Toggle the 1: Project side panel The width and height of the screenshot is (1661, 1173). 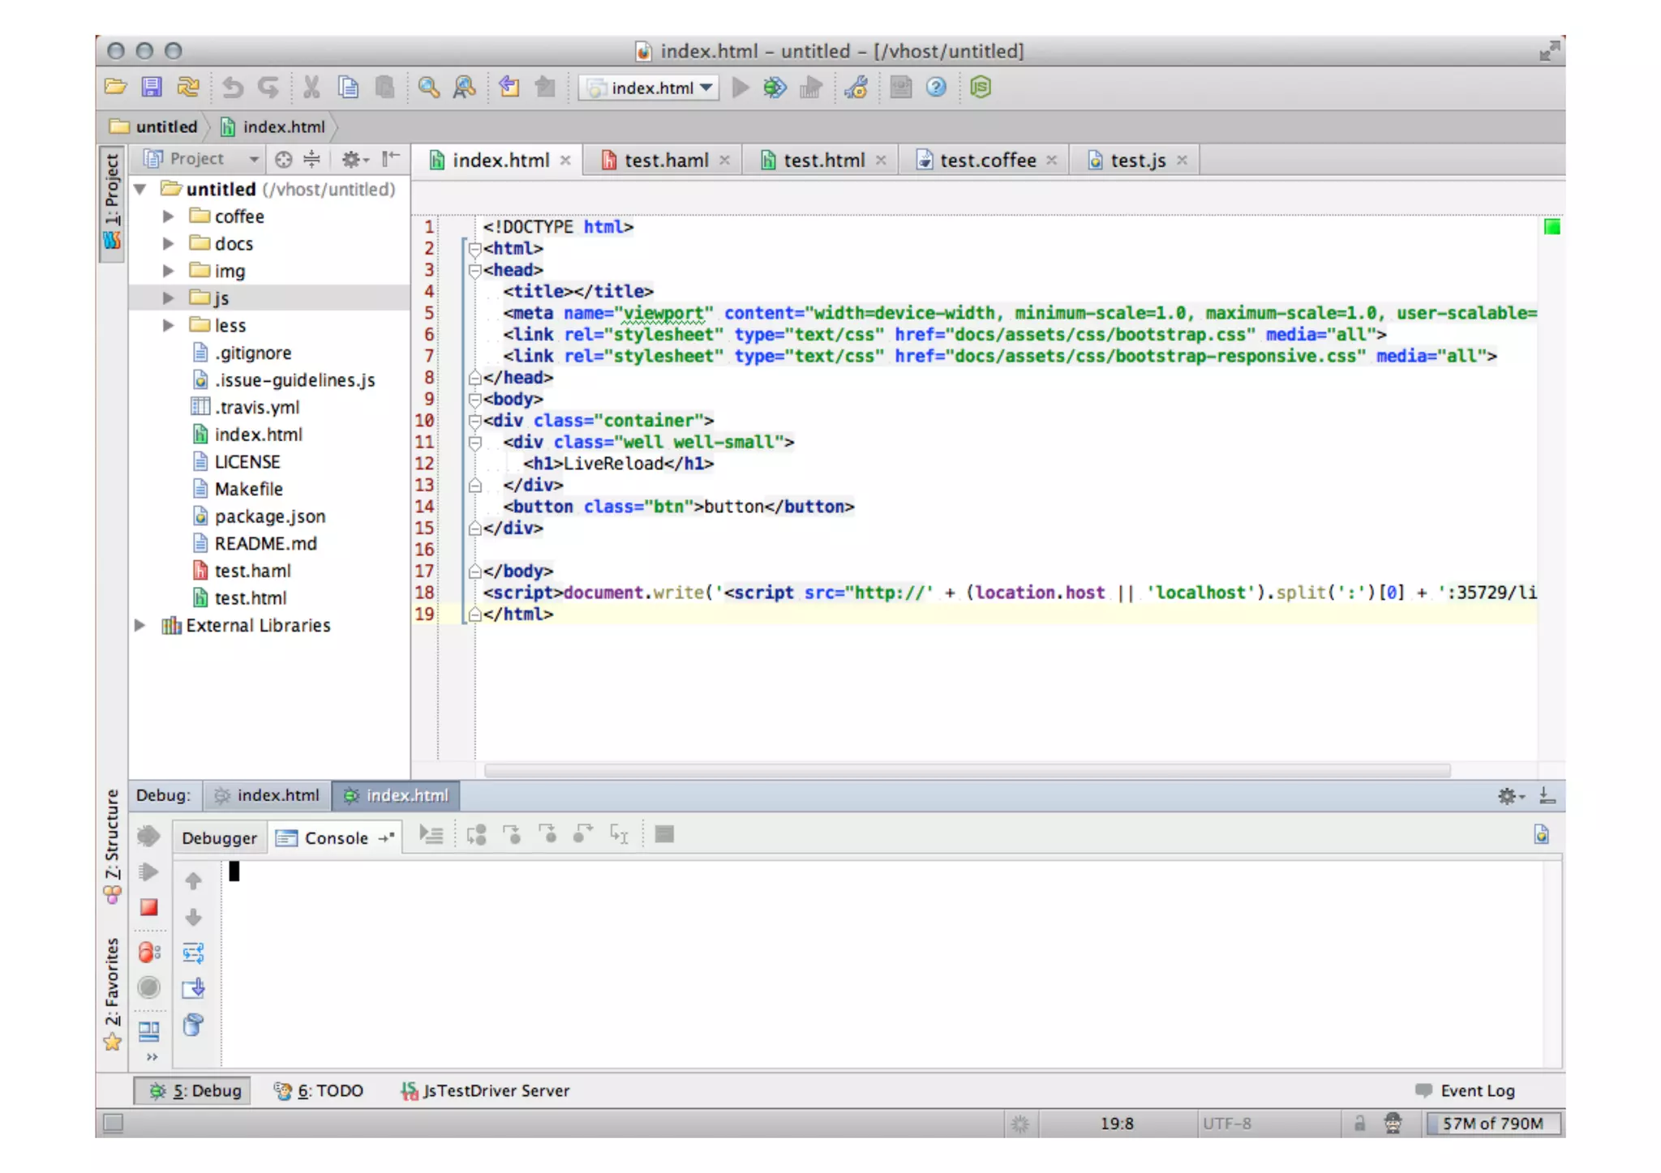[112, 202]
